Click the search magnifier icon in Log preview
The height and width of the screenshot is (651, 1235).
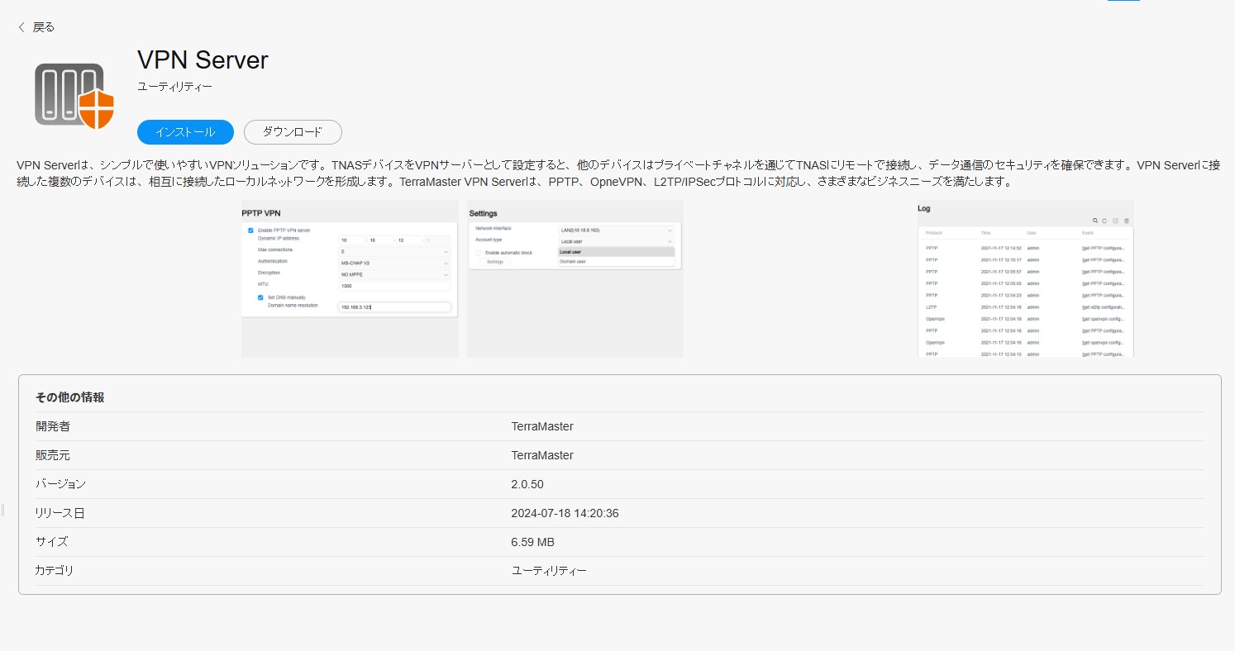click(1095, 221)
